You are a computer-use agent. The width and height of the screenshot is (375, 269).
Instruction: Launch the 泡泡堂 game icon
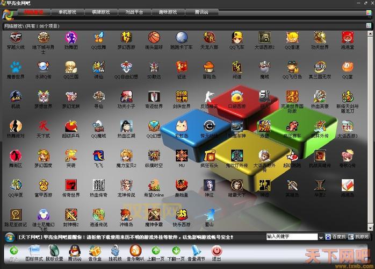tap(348, 38)
